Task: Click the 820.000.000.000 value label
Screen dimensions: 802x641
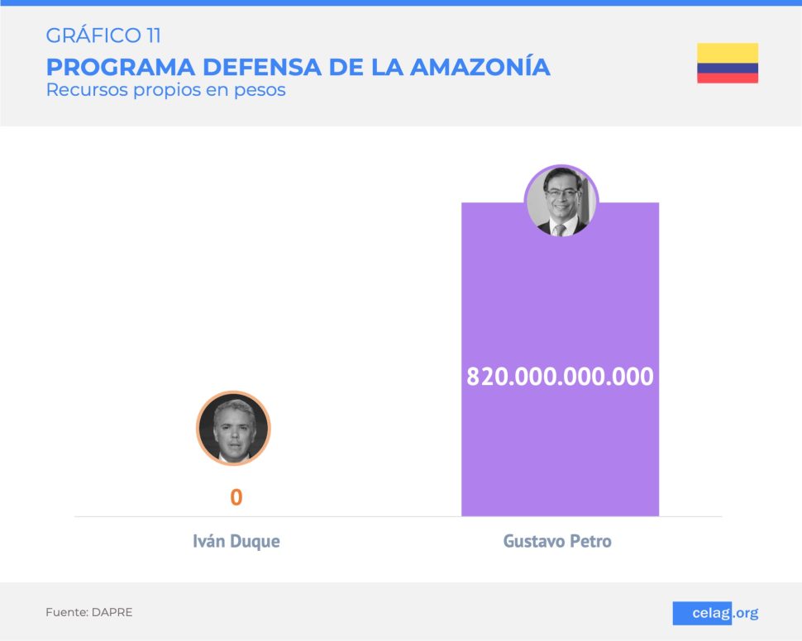Action: click(560, 376)
